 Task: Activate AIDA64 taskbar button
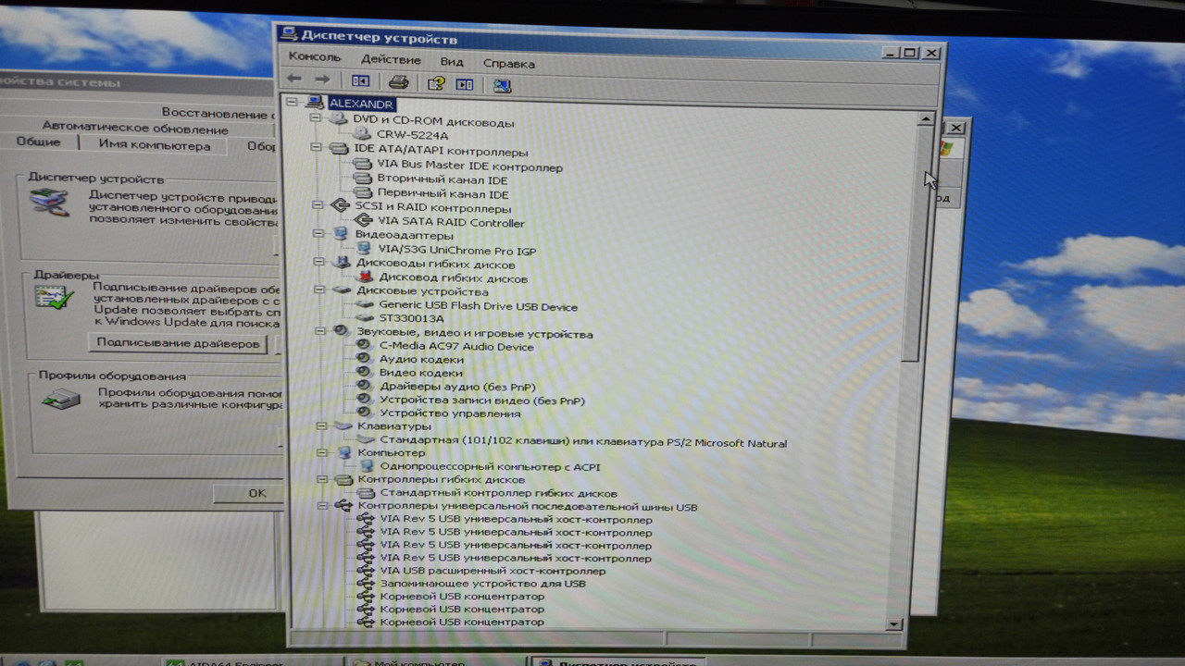250,660
